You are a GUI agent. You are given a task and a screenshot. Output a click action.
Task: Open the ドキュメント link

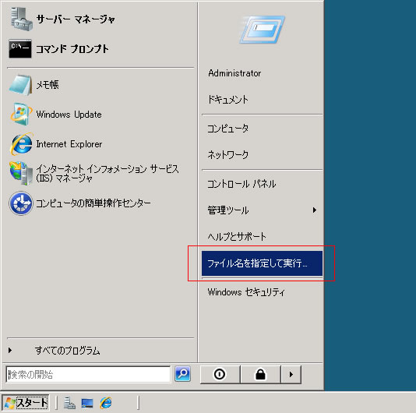coord(228,100)
